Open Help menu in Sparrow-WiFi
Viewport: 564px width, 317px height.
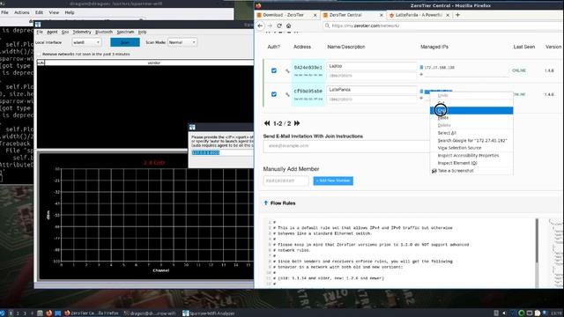click(x=142, y=32)
